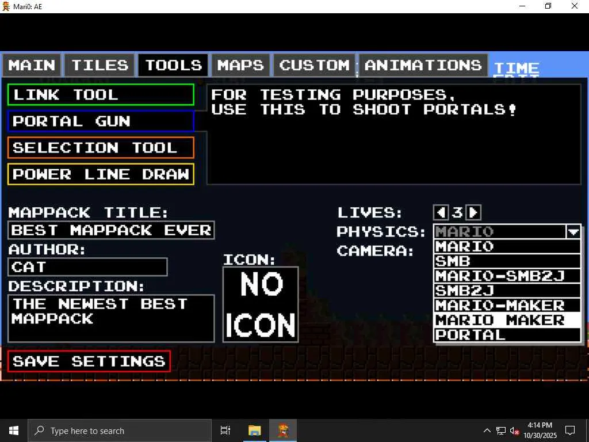This screenshot has width=589, height=442.
Task: Select the TOOLS tab
Action: 173,66
